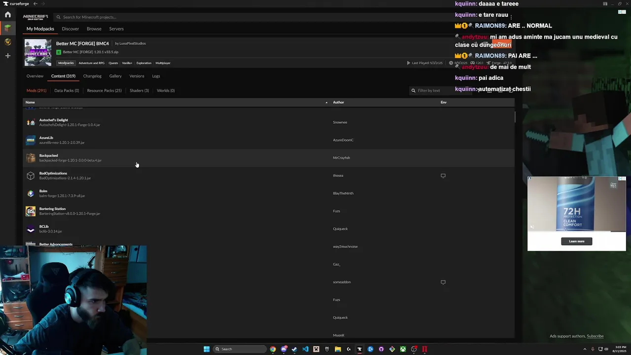Click the magnifier icon in Filter by text
The height and width of the screenshot is (355, 631).
coord(413,91)
